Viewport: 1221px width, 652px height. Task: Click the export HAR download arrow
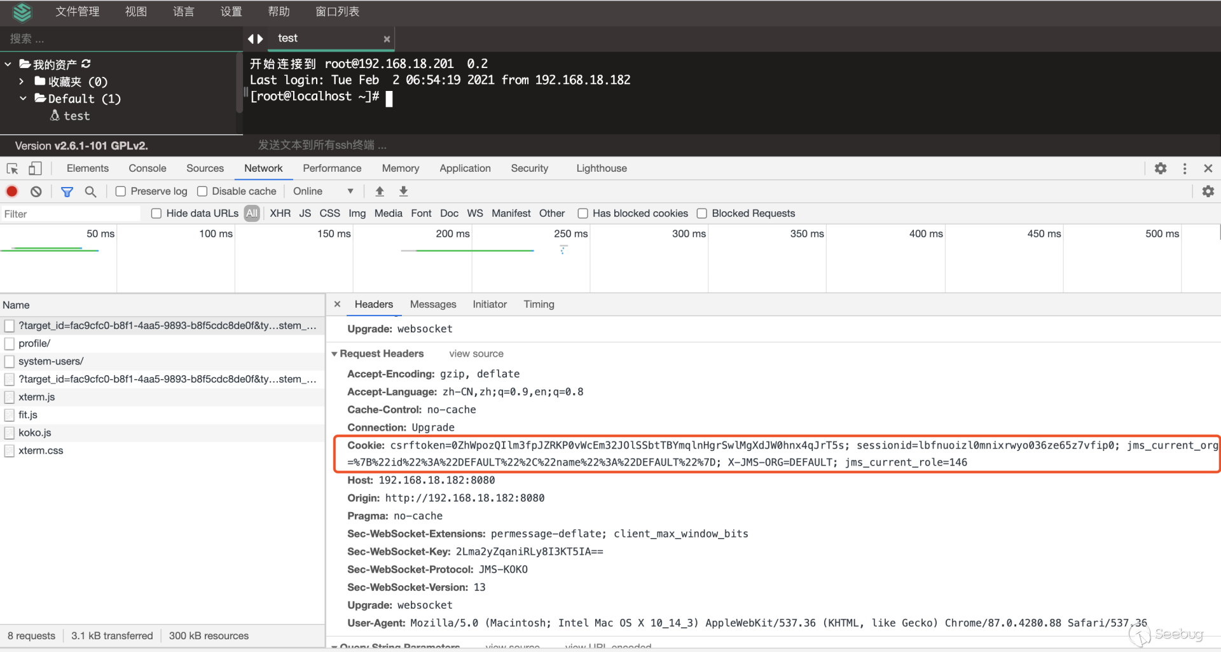403,191
